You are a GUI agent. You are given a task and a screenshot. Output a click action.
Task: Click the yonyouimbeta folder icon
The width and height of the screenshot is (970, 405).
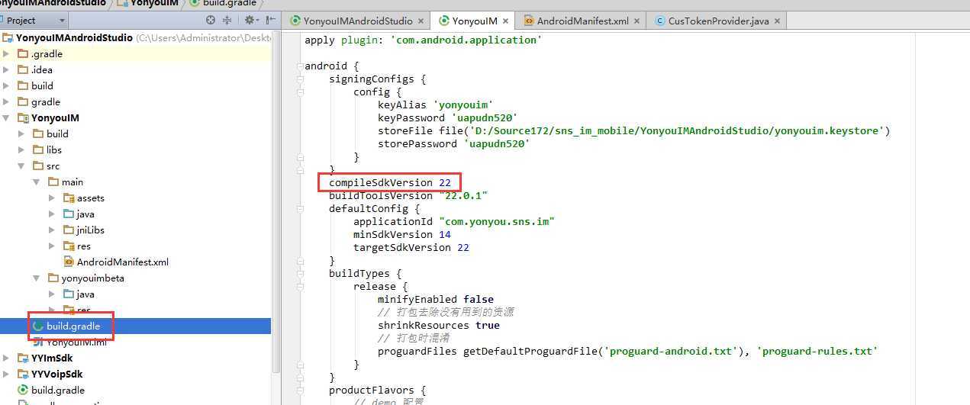(x=53, y=278)
